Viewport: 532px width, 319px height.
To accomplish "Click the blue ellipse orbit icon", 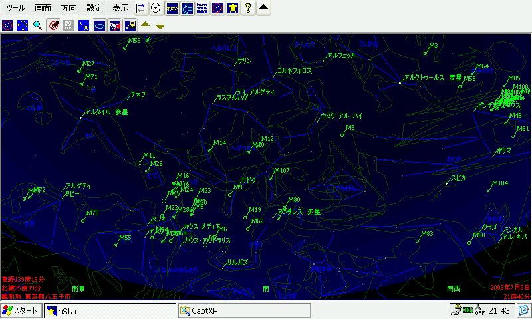I will pyautogui.click(x=99, y=25).
